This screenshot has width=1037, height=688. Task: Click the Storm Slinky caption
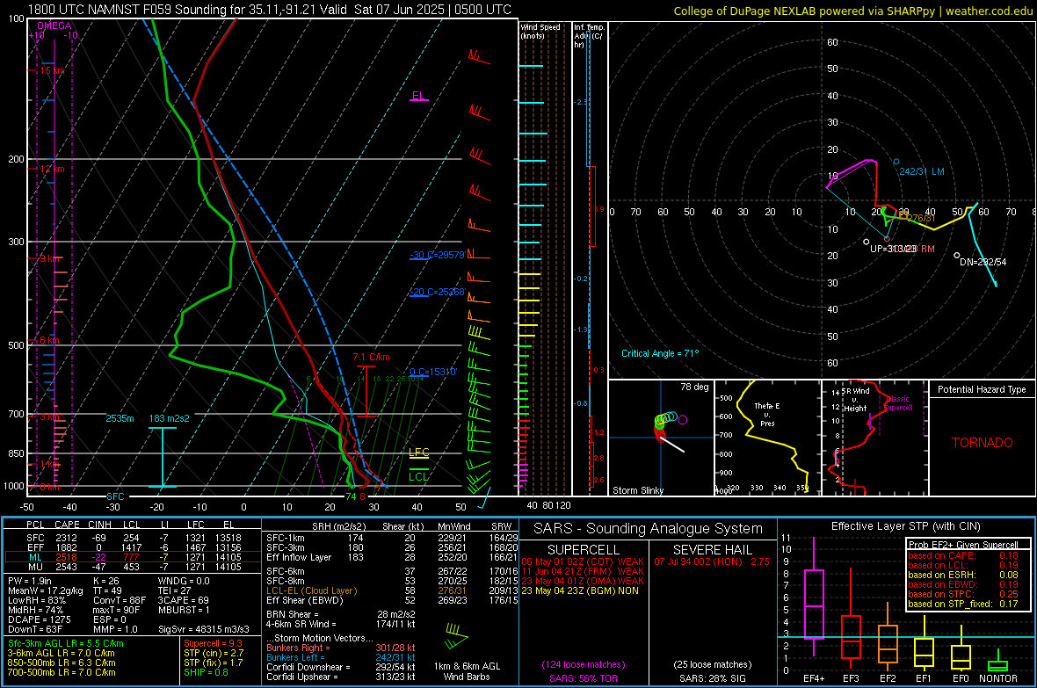[637, 490]
